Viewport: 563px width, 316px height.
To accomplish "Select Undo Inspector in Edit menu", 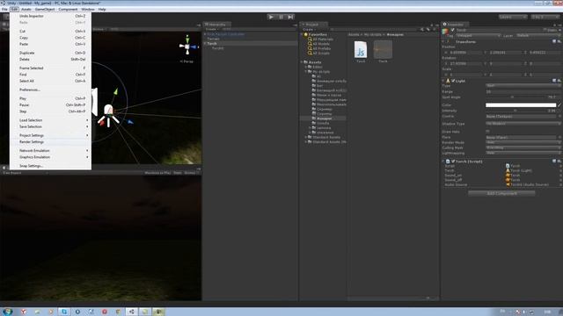I will tap(50, 16).
